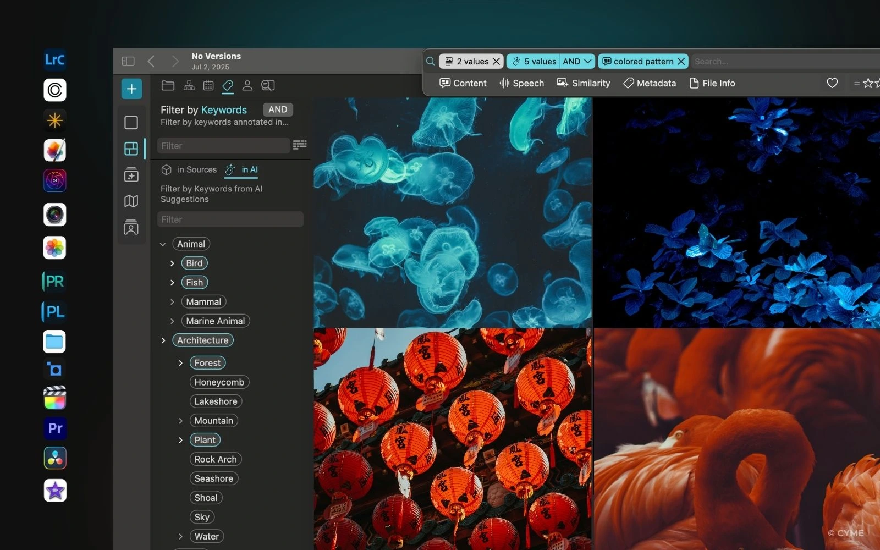Toggle the Bird keyword filter

pyautogui.click(x=195, y=263)
